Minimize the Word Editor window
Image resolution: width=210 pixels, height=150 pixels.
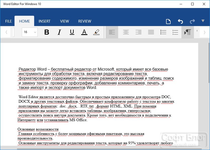(181, 4)
